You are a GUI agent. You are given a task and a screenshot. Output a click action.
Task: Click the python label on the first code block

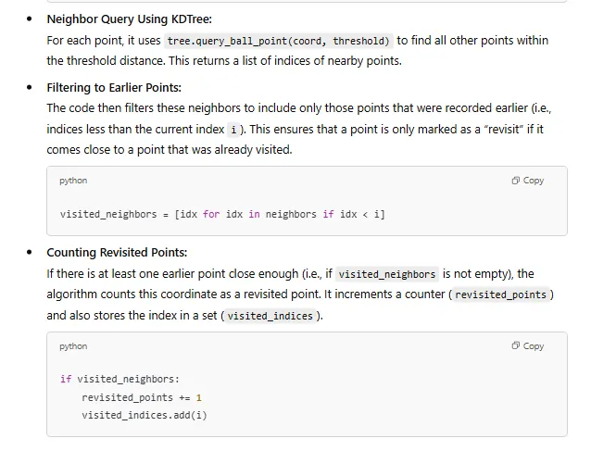(73, 181)
